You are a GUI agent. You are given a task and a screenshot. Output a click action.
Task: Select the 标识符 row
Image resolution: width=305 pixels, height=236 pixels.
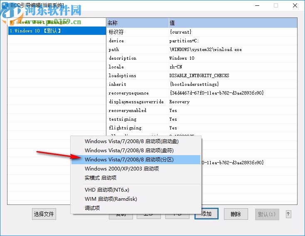(202, 32)
